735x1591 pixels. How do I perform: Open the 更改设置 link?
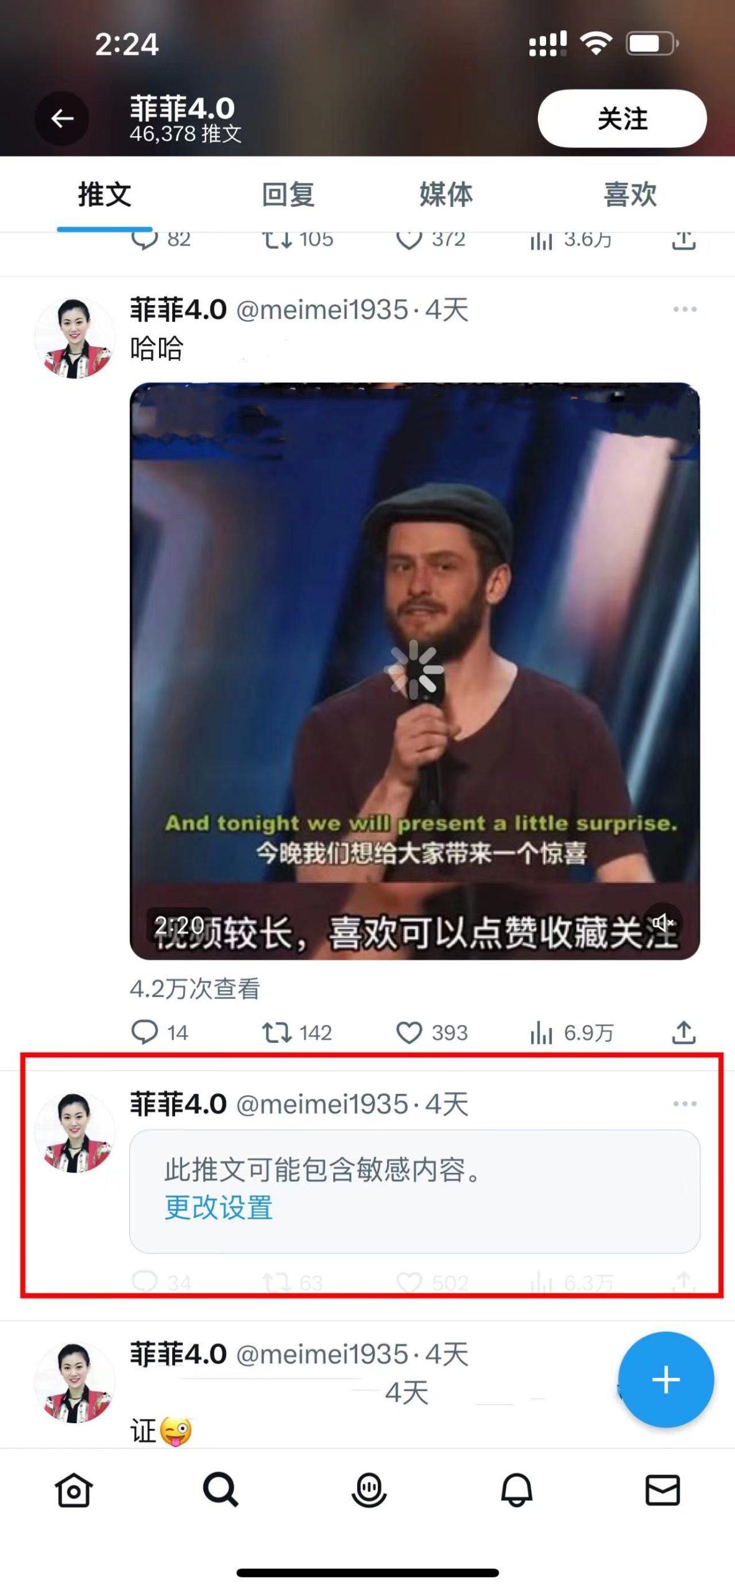click(x=218, y=1208)
